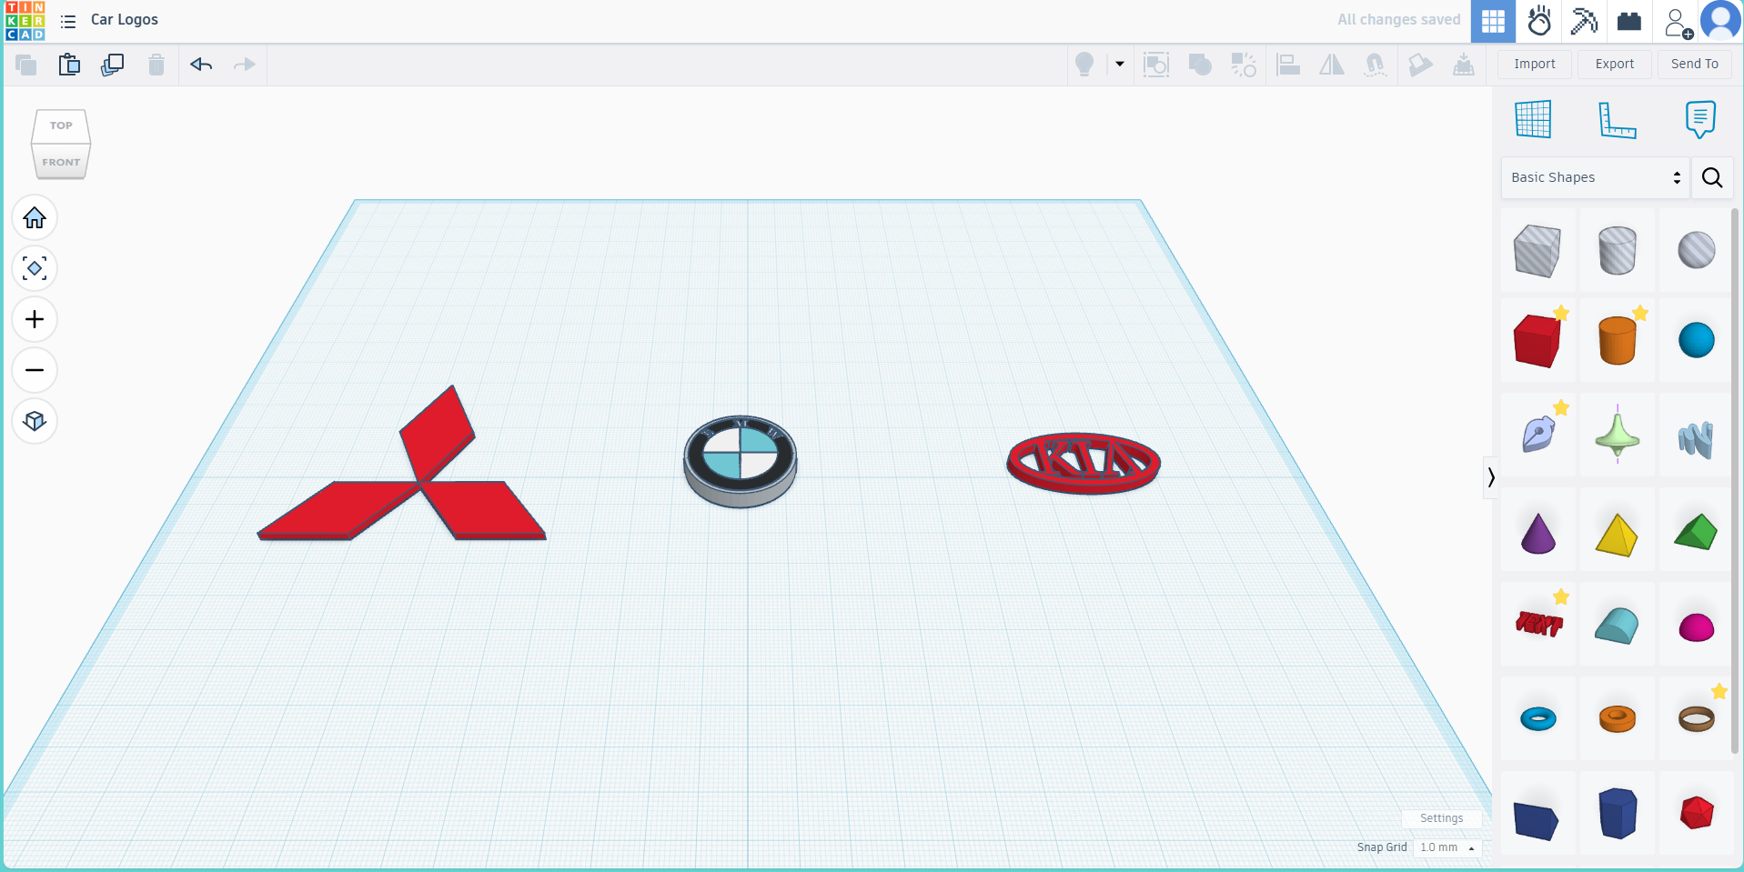Open the visibility options dropdown arrow
This screenshot has width=1744, height=872.
(x=1120, y=65)
